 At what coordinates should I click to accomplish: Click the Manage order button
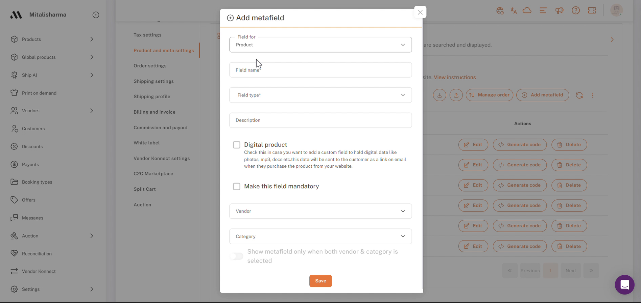pos(490,95)
